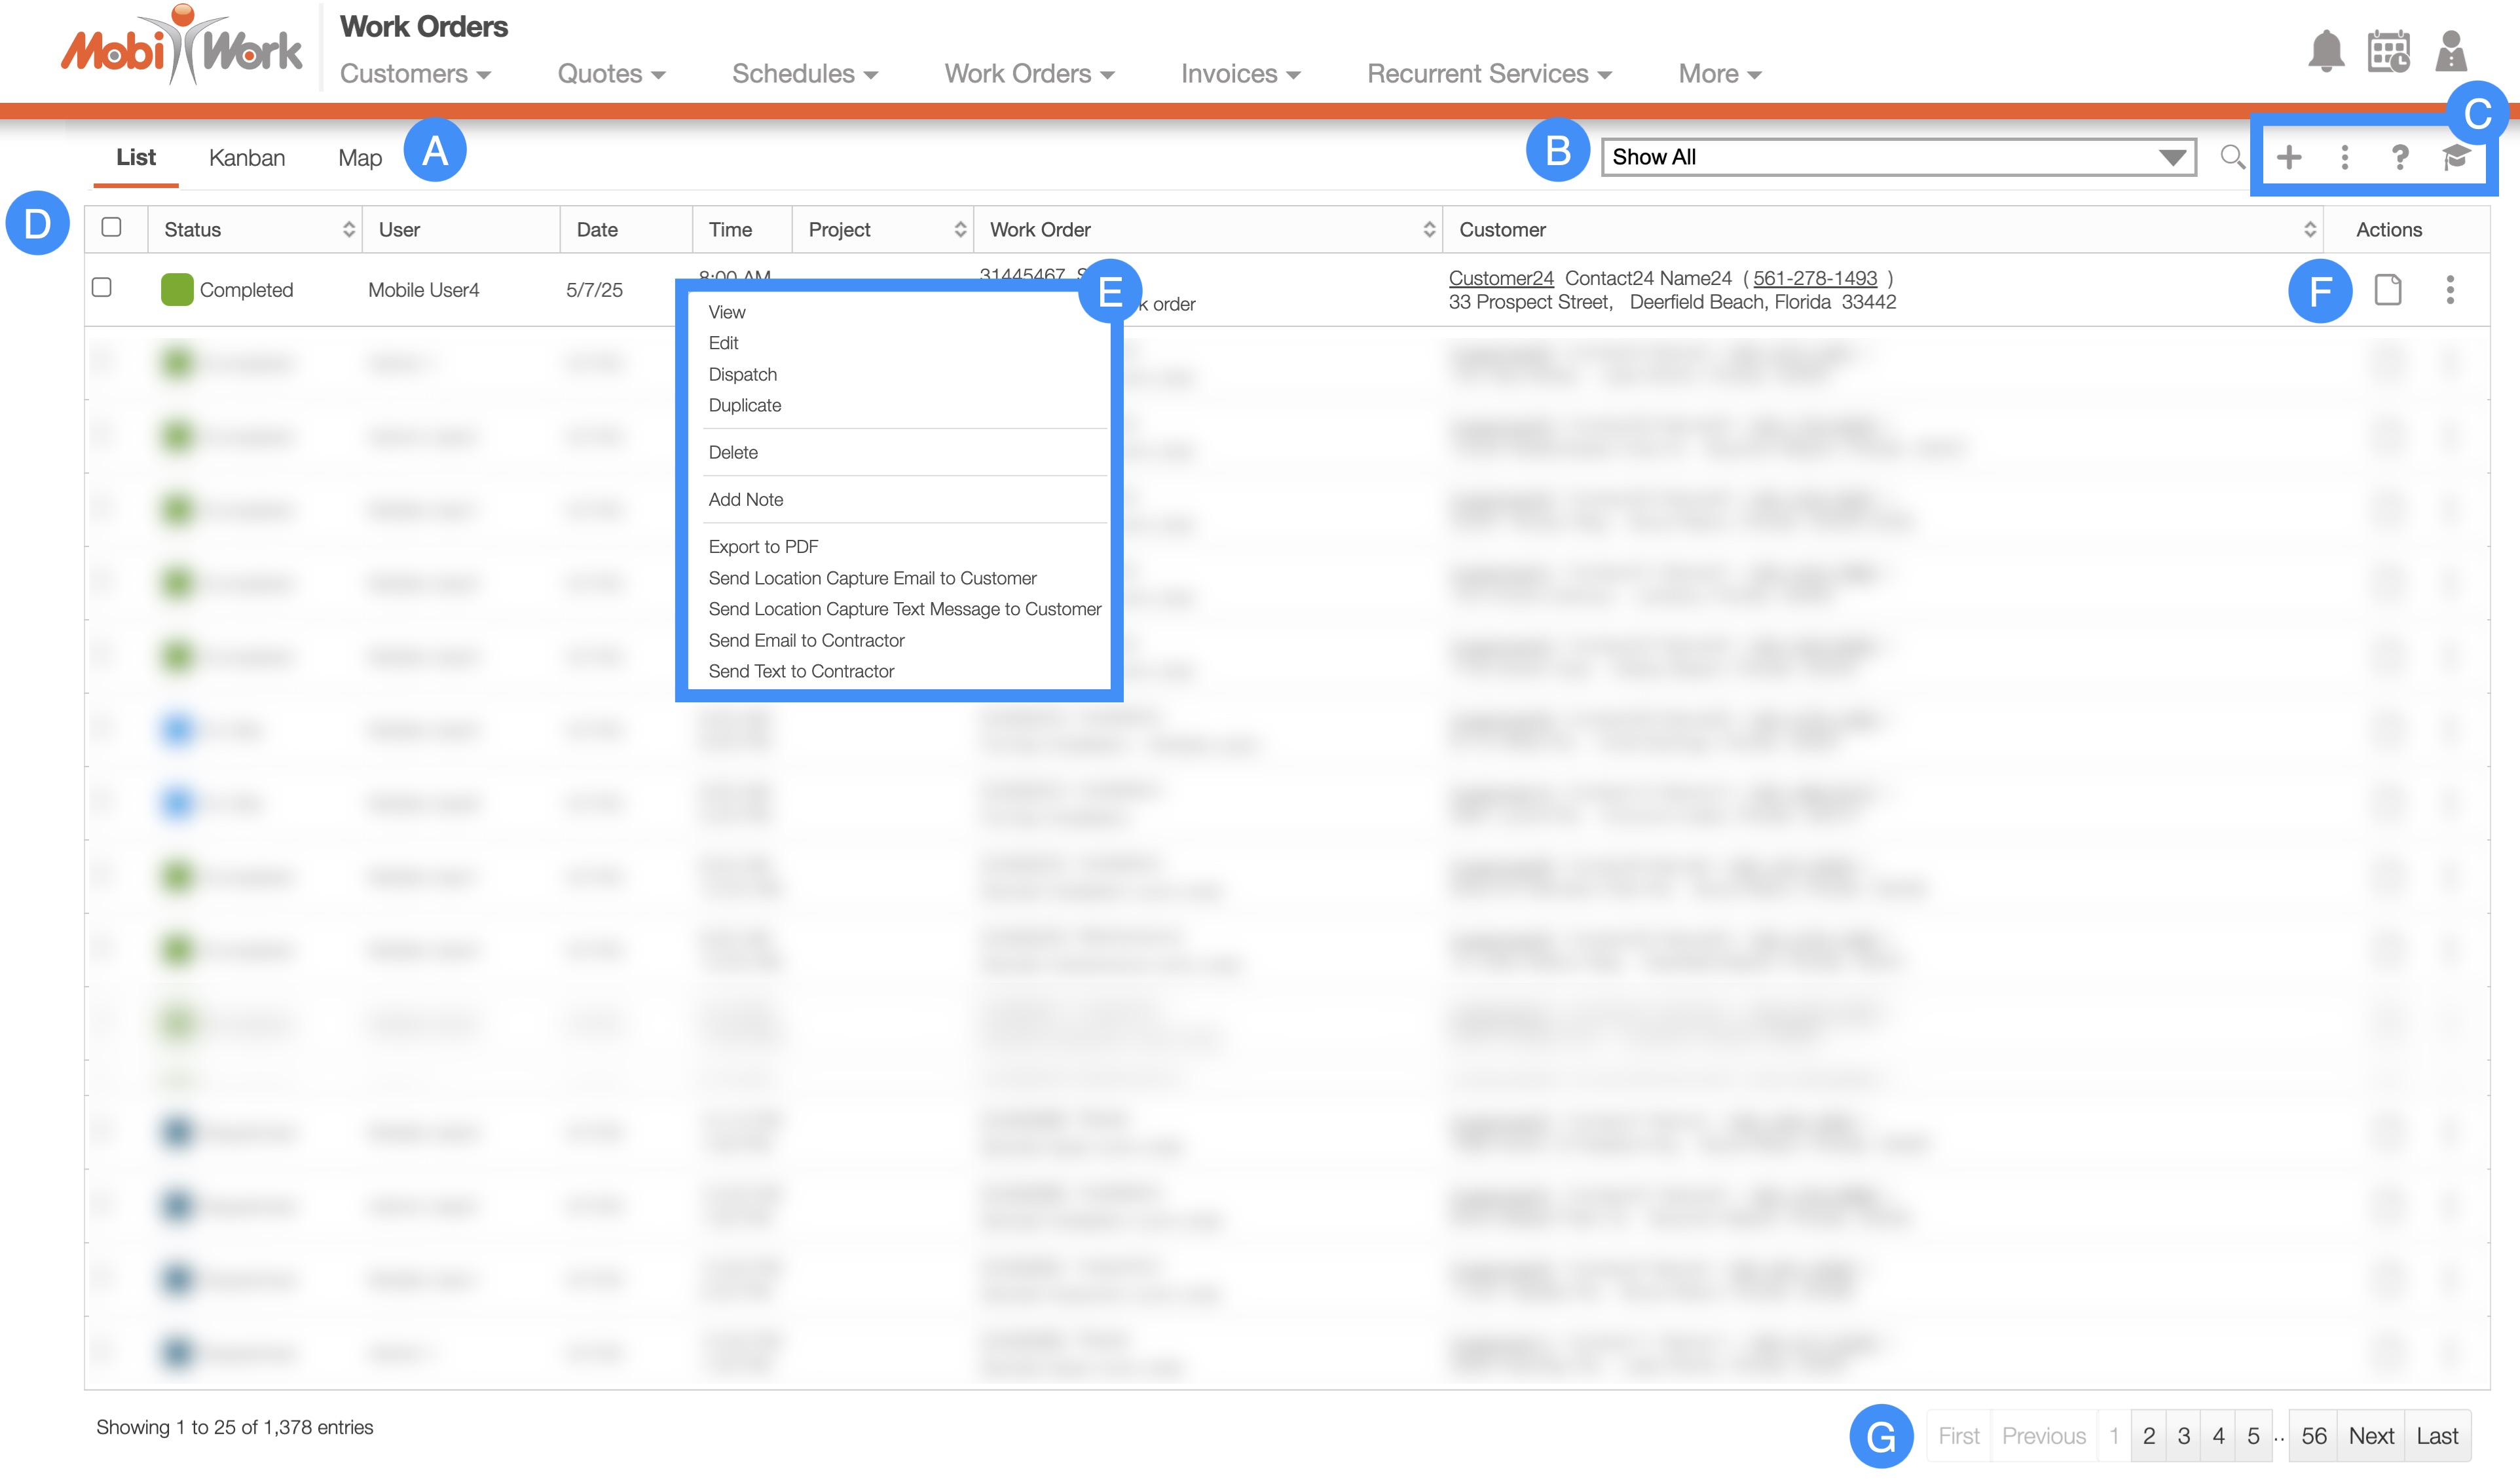This screenshot has width=2520, height=1482.
Task: Open the calendar schedule icon
Action: click(2388, 51)
